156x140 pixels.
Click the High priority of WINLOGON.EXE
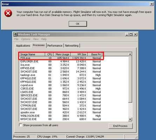98,116
